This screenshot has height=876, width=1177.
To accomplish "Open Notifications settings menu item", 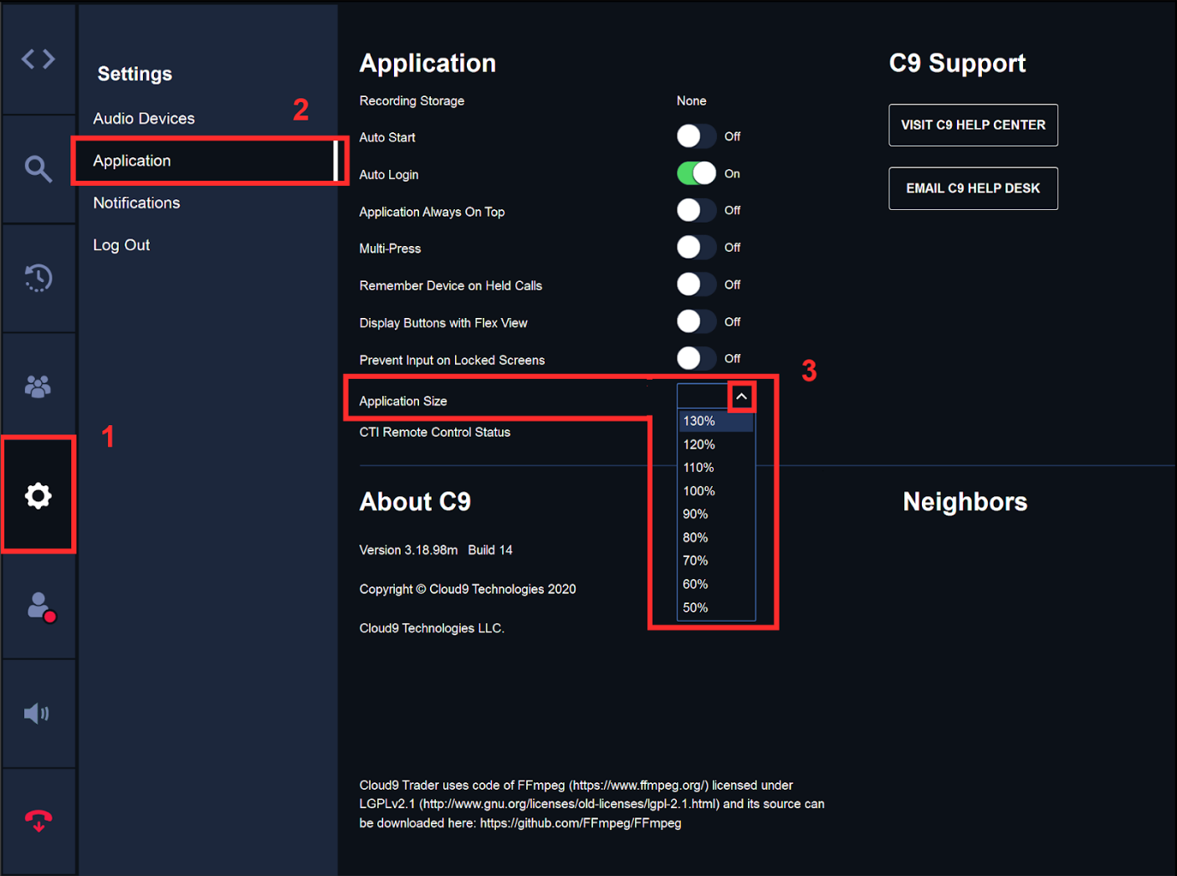I will tap(136, 203).
